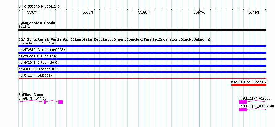Click the right arrowhead of the ruler
The image size is (275, 127).
click(265, 10)
